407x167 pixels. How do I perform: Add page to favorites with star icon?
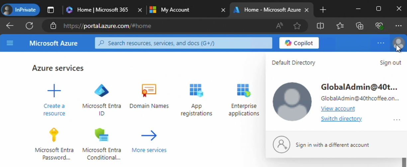297,26
